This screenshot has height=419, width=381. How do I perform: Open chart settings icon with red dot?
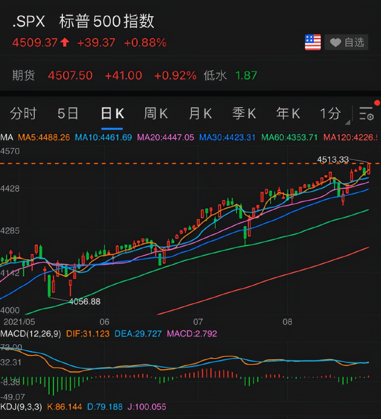[367, 114]
